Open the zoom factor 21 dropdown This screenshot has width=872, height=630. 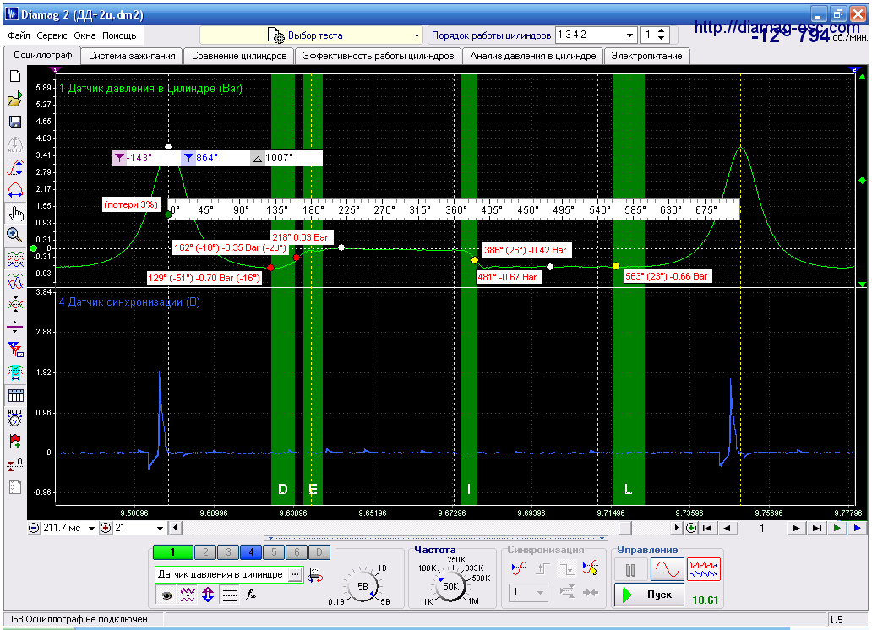[x=161, y=529]
